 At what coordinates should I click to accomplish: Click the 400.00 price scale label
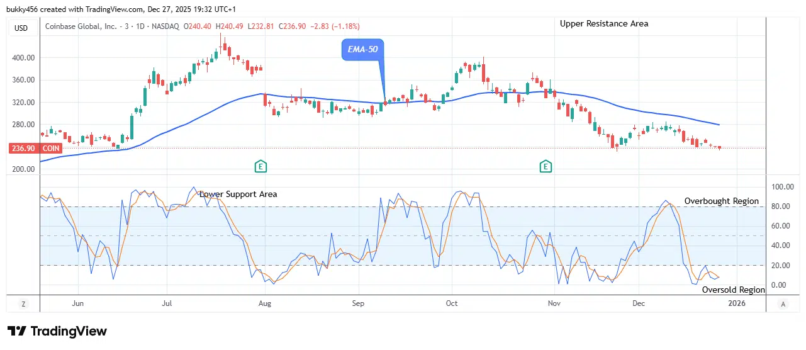[x=24, y=57]
